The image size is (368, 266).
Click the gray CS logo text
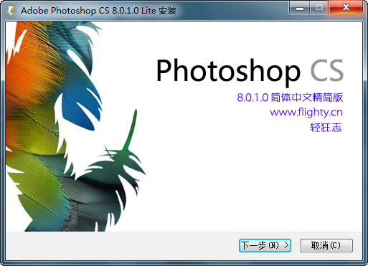tap(327, 70)
